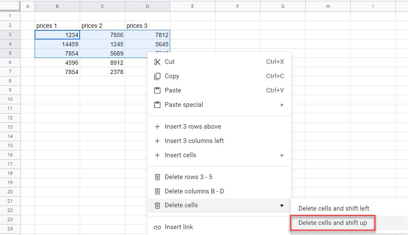408x235 pixels.
Task: Click the scissors Cut icon
Action: (x=157, y=62)
